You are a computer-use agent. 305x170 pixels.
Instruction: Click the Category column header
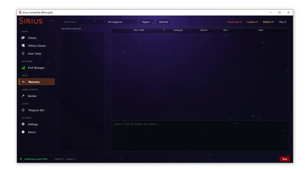click(178, 30)
